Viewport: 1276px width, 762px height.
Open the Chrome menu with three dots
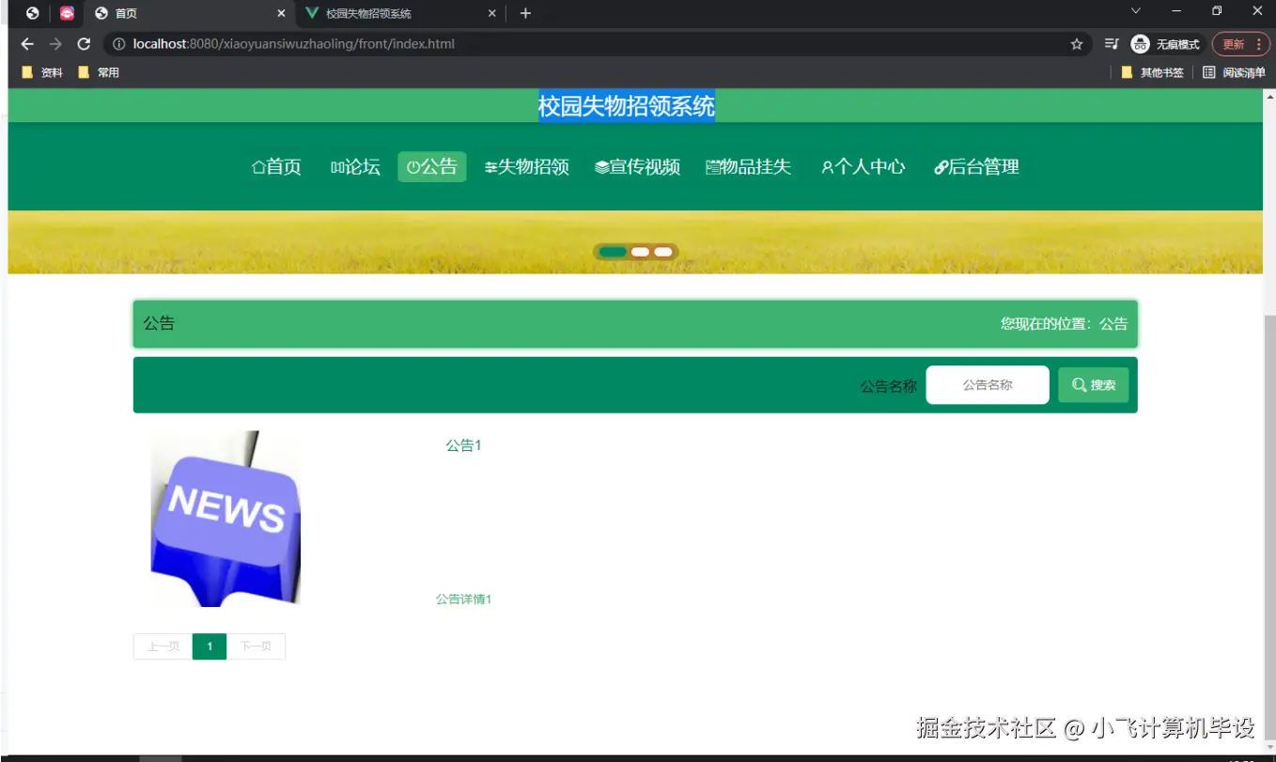(x=1260, y=44)
